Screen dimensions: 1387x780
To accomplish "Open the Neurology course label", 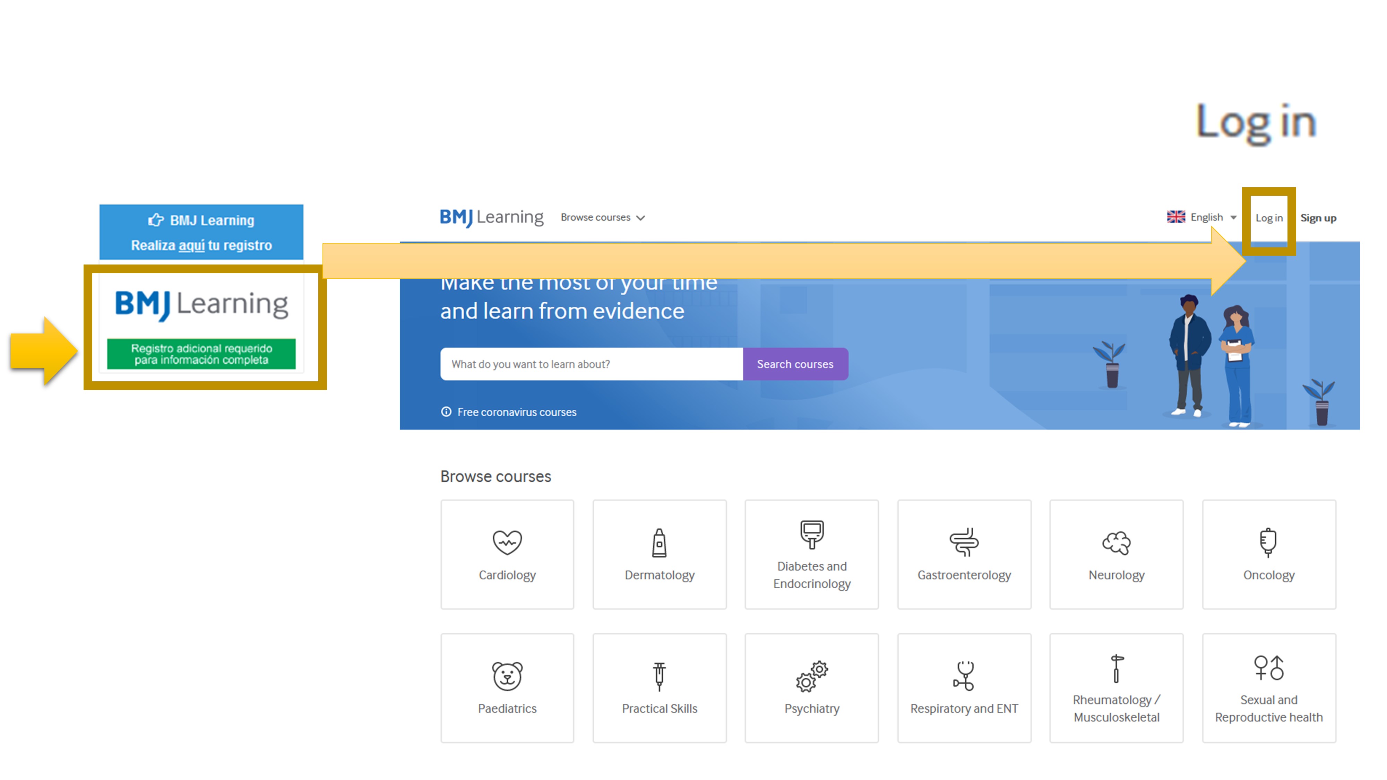I will point(1116,575).
